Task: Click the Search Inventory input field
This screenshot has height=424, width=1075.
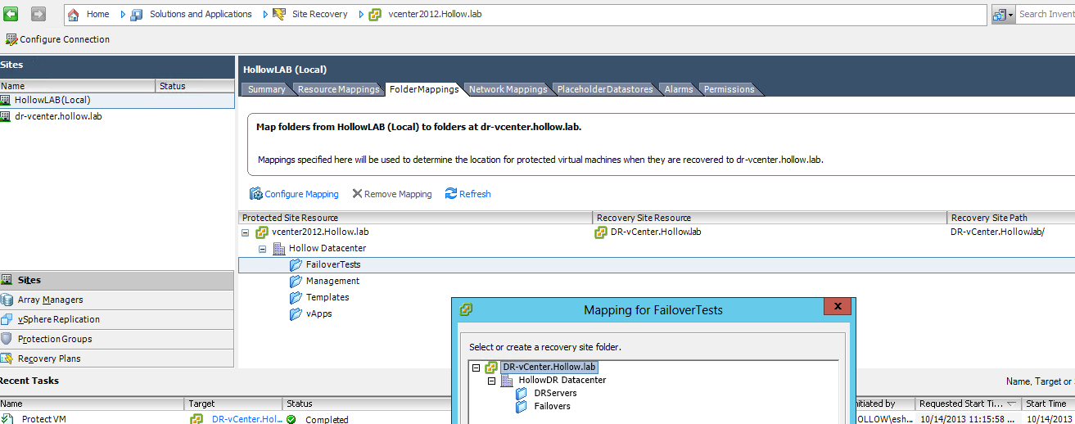Action: [x=1046, y=14]
